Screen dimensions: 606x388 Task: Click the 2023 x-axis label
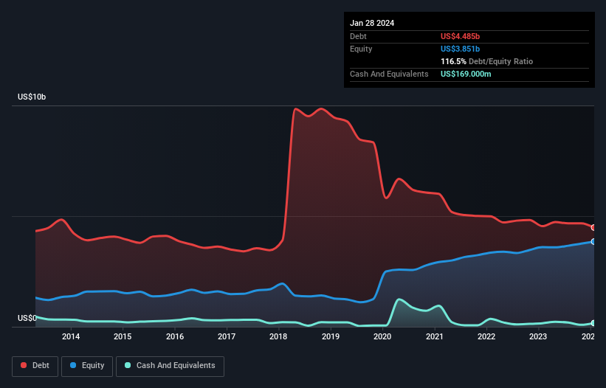pyautogui.click(x=538, y=336)
